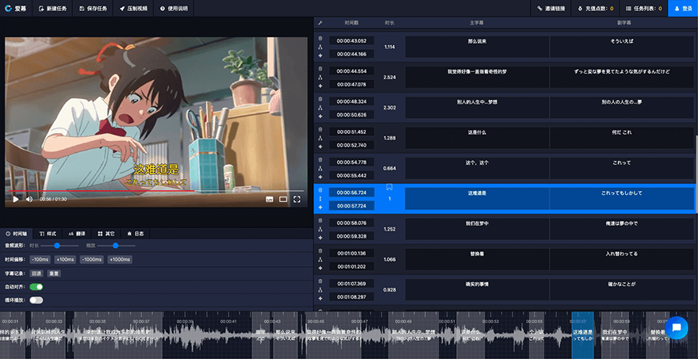
Task: Click the 压制视频 button in the top bar
Action: coord(135,8)
